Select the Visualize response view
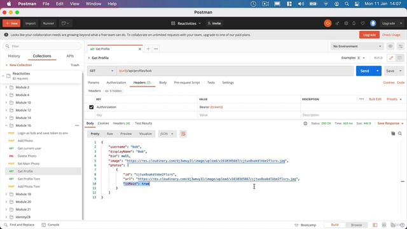This screenshot has width=407, height=229. tap(146, 134)
